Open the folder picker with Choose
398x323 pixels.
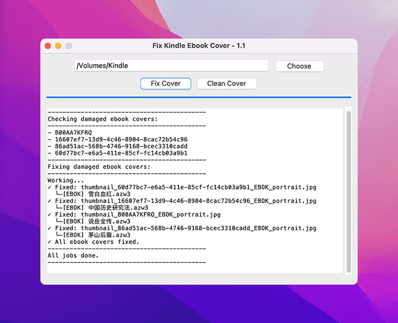click(299, 66)
